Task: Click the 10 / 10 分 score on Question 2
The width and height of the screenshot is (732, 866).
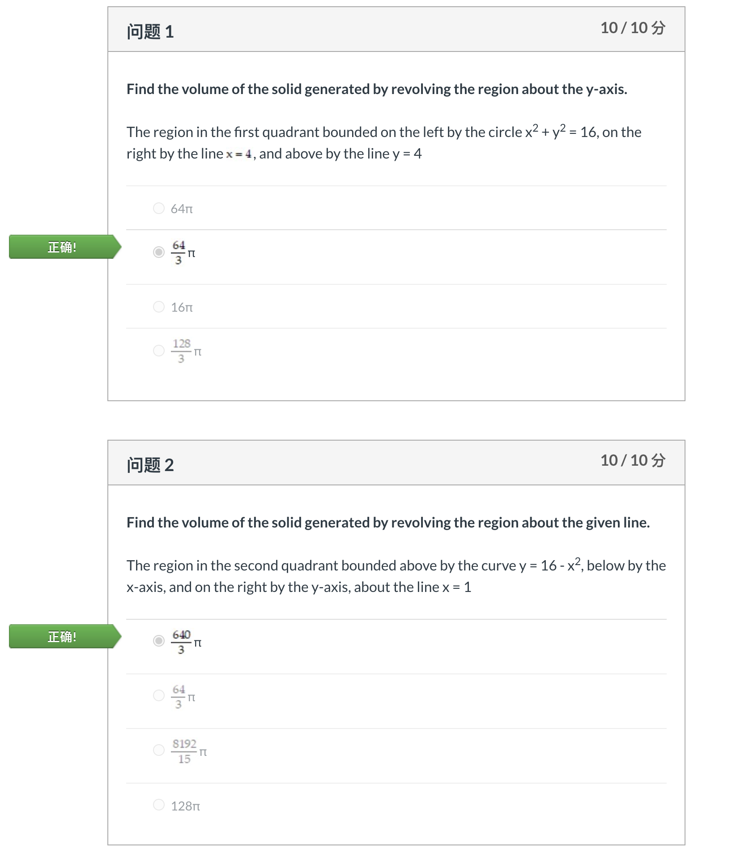Action: 633,460
